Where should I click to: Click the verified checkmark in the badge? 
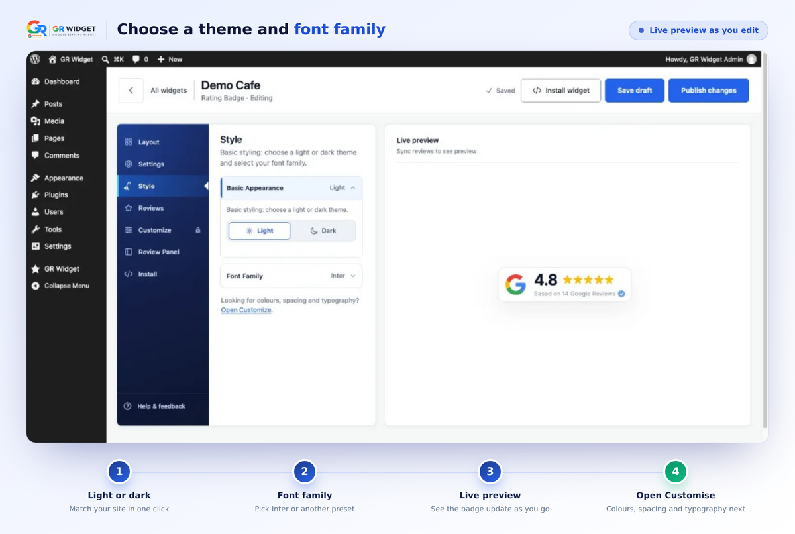[x=621, y=294]
